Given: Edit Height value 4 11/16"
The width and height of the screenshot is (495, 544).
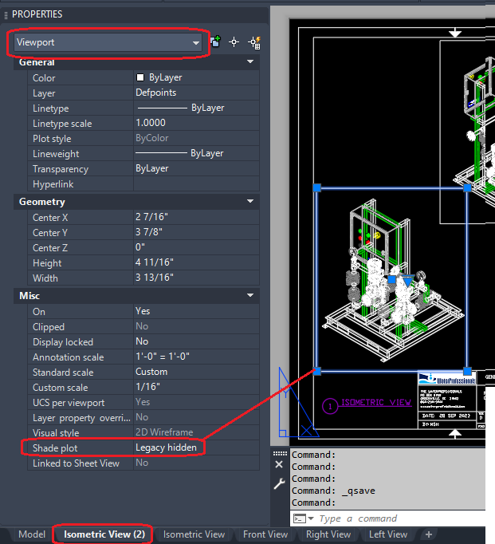Looking at the screenshot, I should tap(196, 262).
